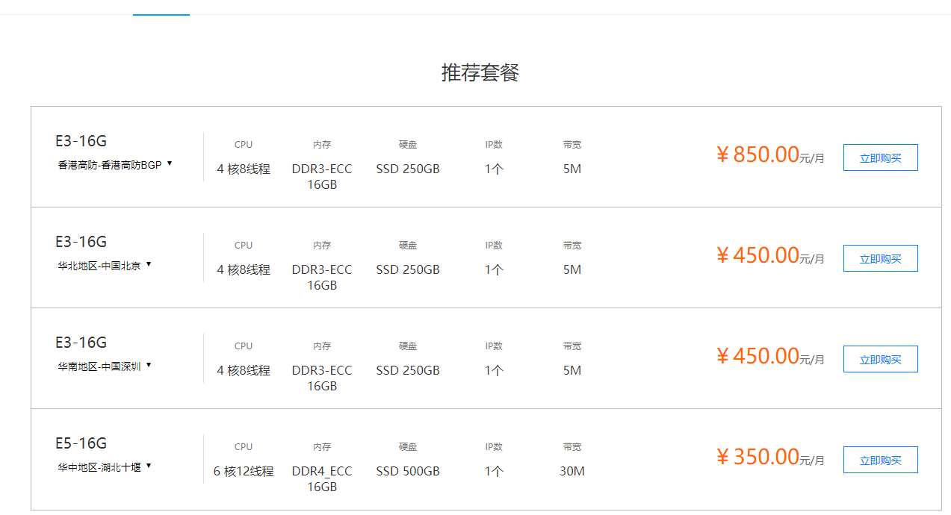Click the arrow icon next to 中国深圳

(149, 365)
